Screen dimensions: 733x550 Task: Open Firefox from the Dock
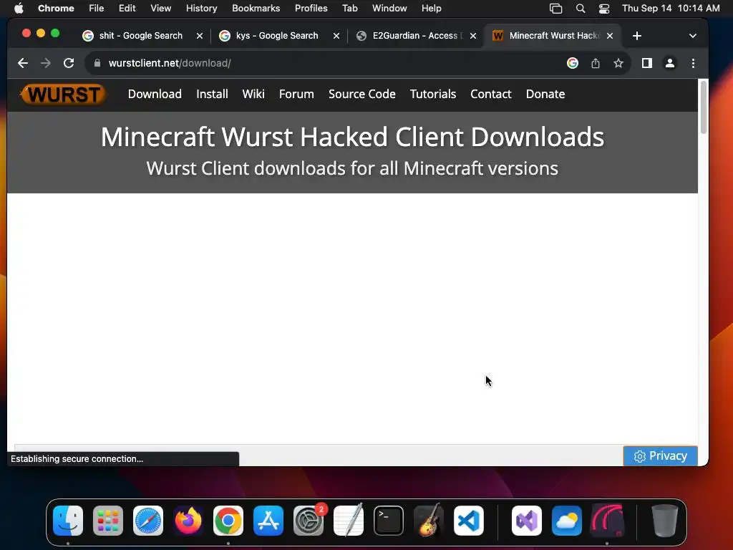pos(188,521)
